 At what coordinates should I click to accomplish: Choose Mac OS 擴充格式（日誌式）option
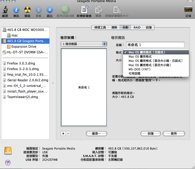point(156,52)
